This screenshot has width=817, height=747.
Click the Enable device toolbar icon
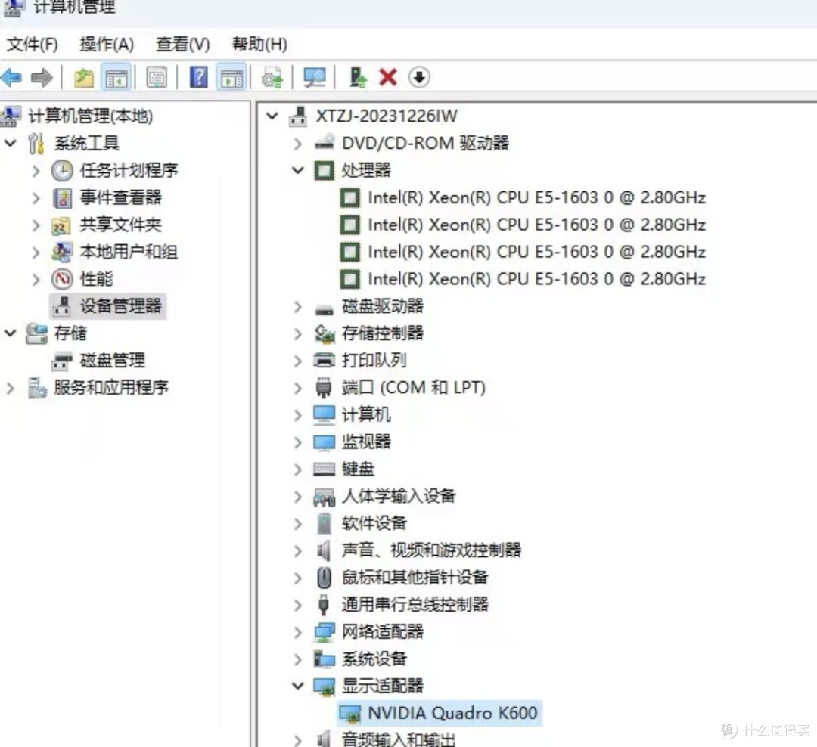358,78
